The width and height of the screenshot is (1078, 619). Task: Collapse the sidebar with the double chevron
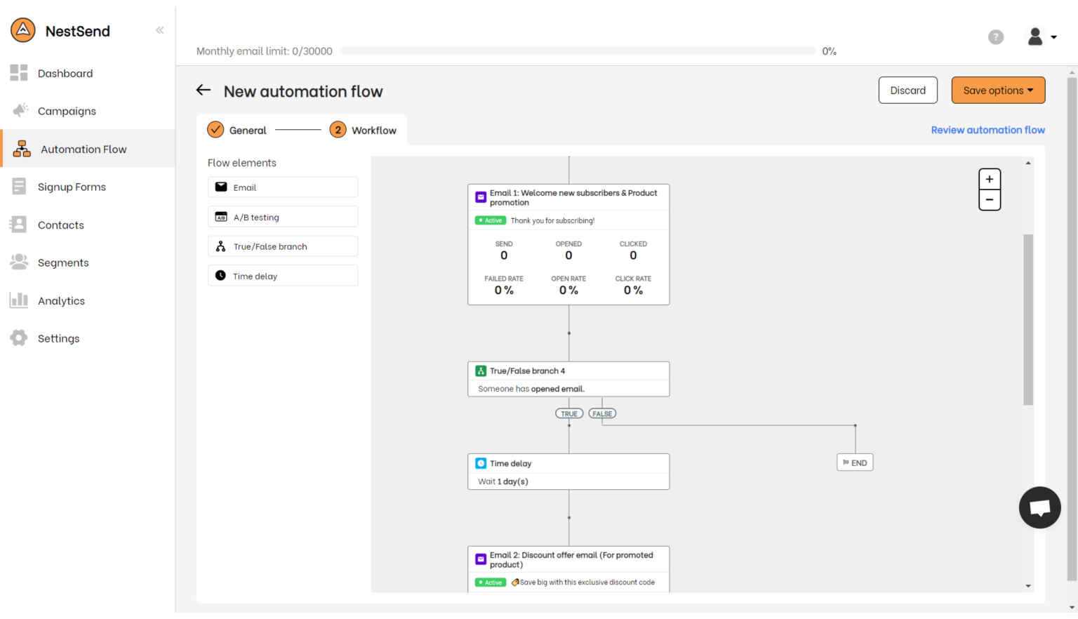(160, 30)
